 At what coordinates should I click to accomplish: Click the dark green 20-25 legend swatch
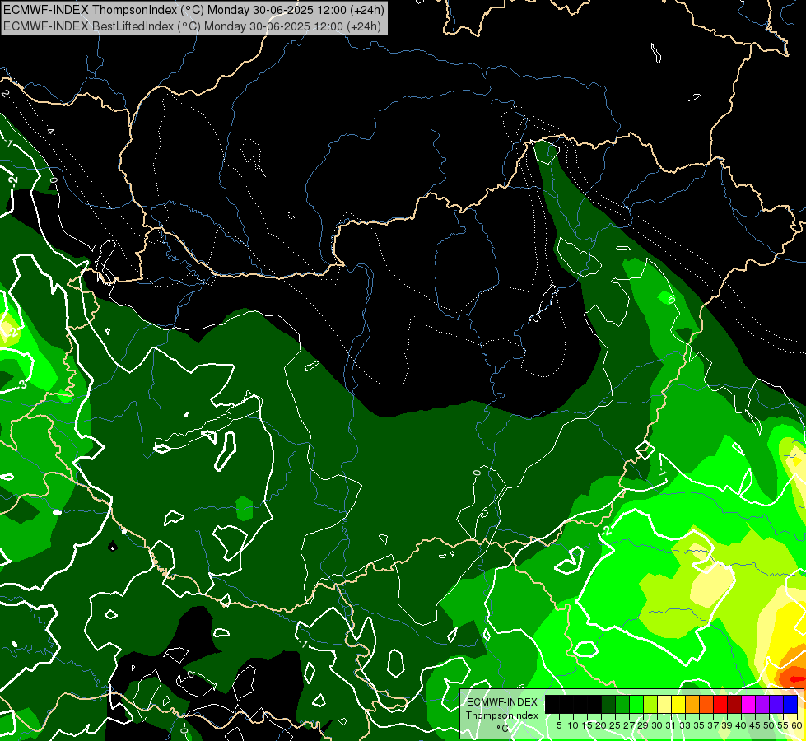coord(608,704)
